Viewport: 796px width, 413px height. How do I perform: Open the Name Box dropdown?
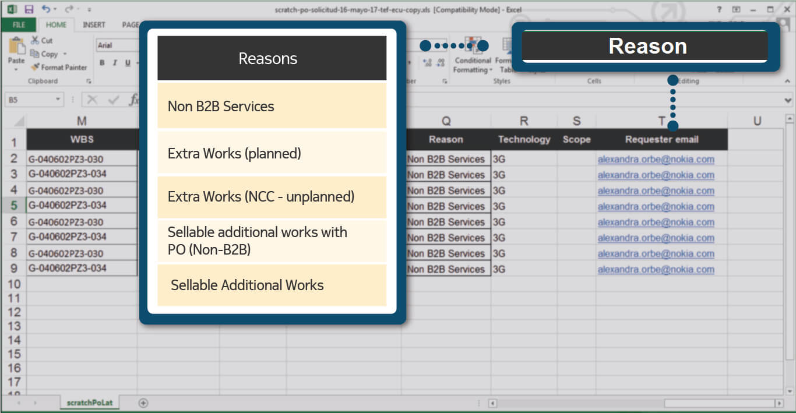pyautogui.click(x=58, y=100)
